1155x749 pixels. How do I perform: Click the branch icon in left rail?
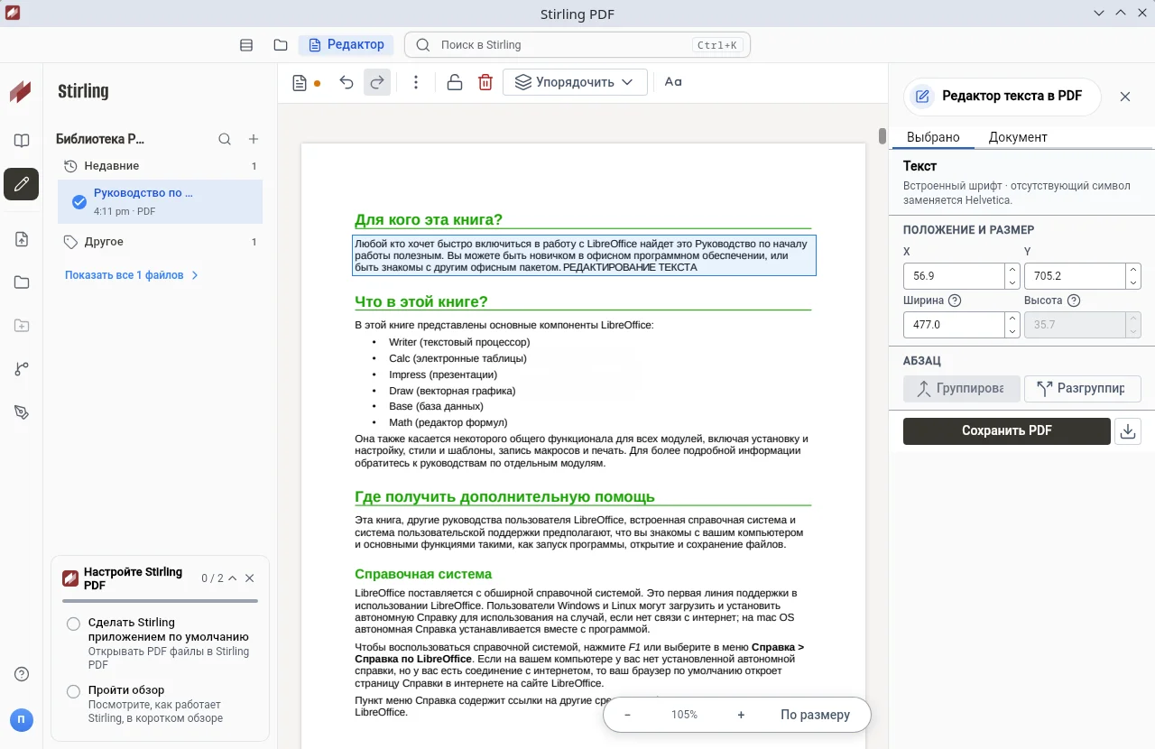point(22,369)
